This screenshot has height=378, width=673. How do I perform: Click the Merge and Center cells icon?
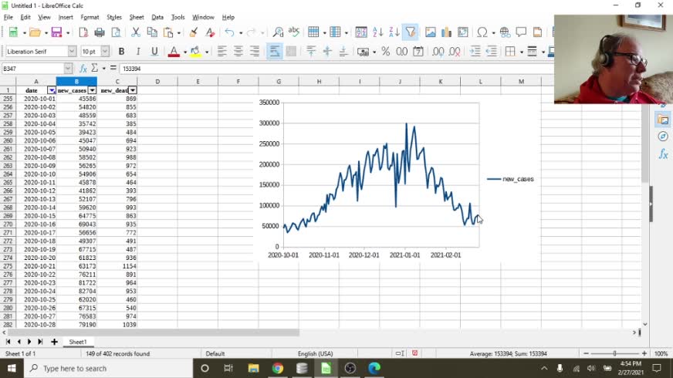tap(291, 52)
